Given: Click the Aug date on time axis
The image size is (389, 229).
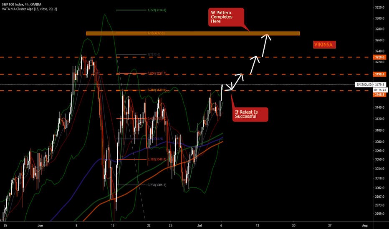Looking at the screenshot, I should pyautogui.click(x=365, y=226).
